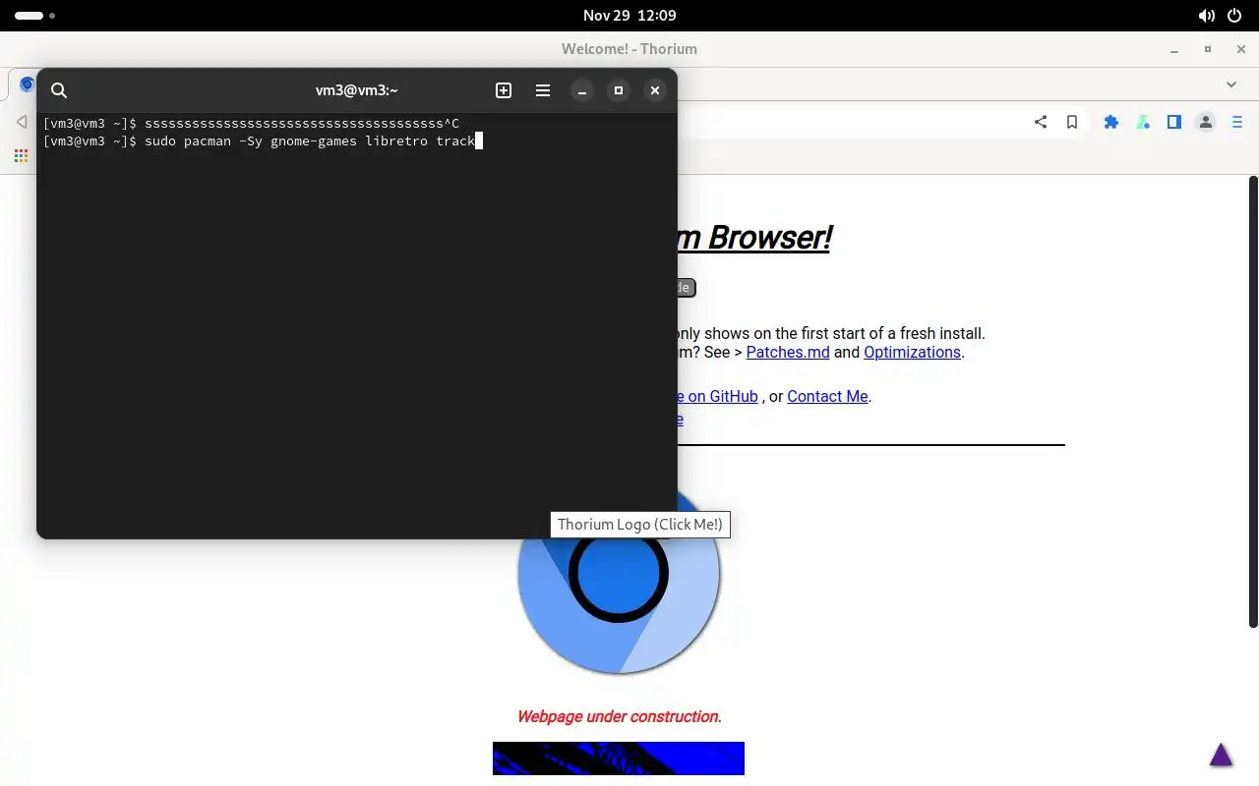Bookmark this page in Thorium
The height and width of the screenshot is (786, 1259).
click(1072, 122)
